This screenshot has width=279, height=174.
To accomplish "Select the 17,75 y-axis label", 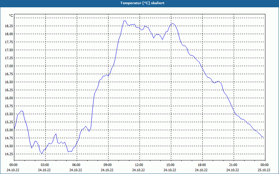I will 9,42.
